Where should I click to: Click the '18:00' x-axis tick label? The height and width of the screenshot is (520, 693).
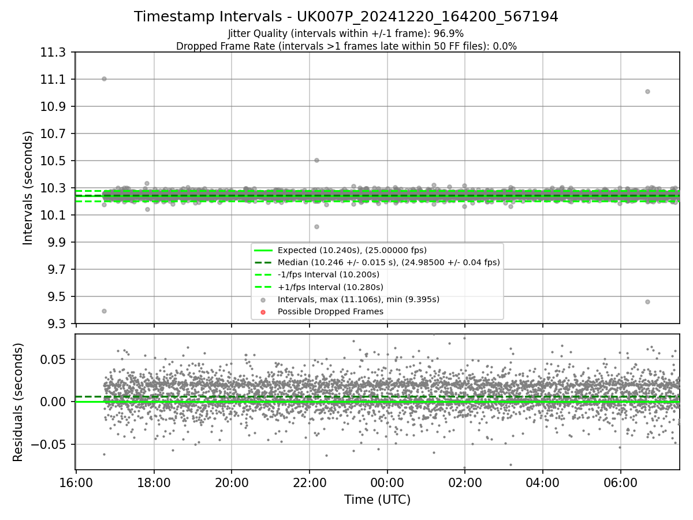tap(154, 483)
